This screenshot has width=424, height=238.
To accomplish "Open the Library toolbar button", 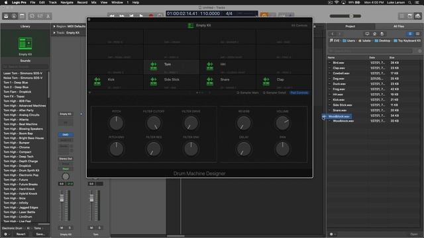I will 6,16.
